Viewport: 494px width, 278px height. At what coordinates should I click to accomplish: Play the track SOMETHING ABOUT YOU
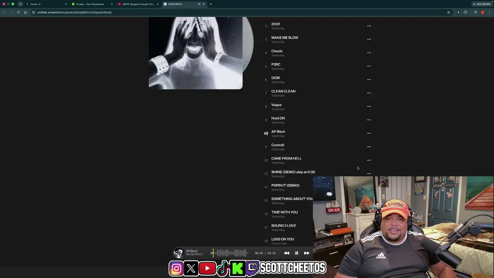(292, 199)
